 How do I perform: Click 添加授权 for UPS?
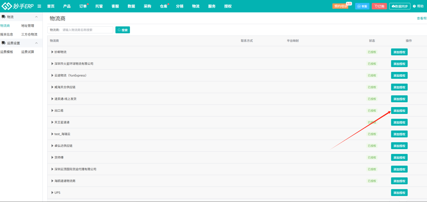coord(399,193)
